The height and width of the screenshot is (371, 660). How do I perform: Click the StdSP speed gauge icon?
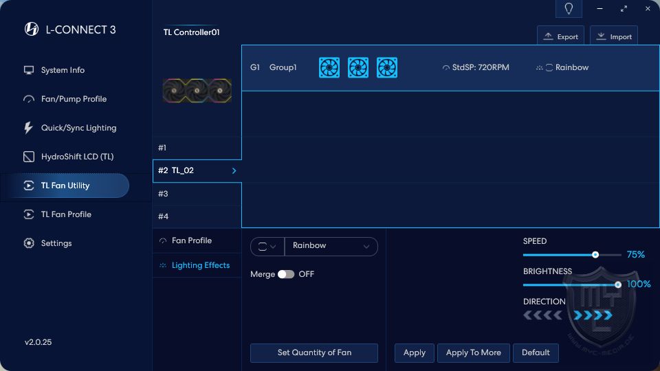click(x=445, y=68)
